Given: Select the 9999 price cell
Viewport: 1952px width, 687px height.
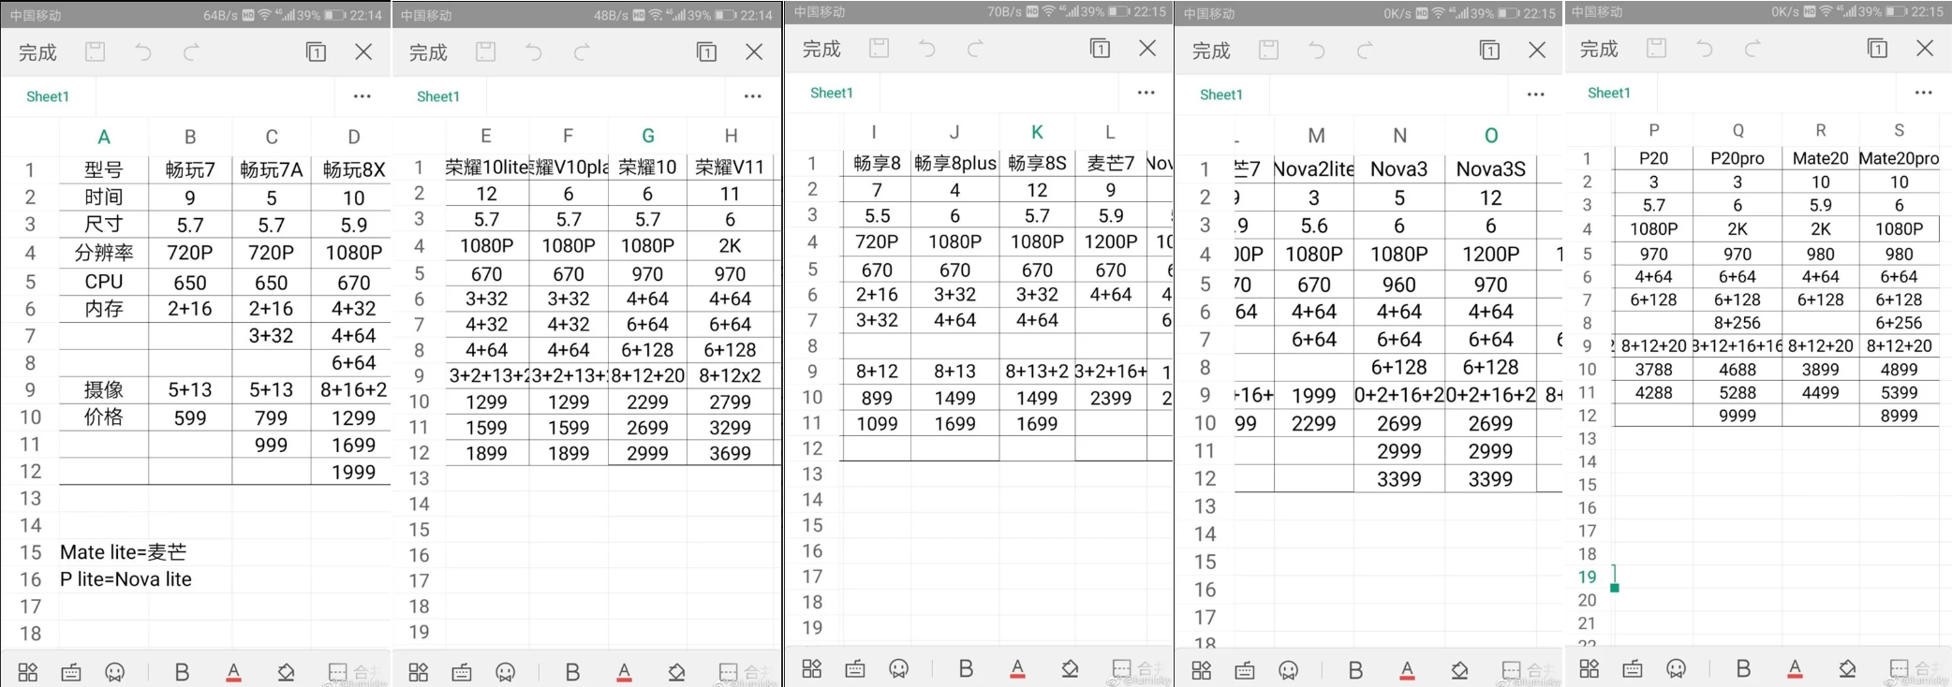Looking at the screenshot, I should pyautogui.click(x=1738, y=416).
